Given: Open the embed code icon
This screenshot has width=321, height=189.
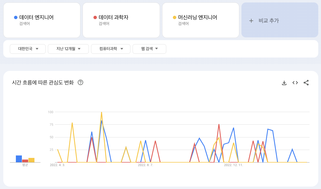Looking at the screenshot, I should coord(295,83).
